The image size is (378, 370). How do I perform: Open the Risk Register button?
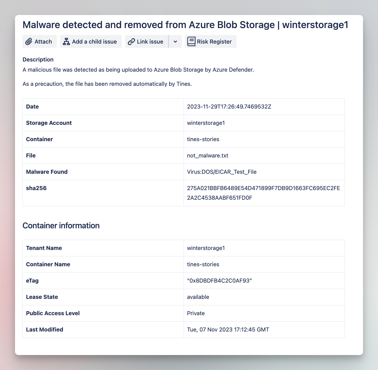pyautogui.click(x=211, y=41)
